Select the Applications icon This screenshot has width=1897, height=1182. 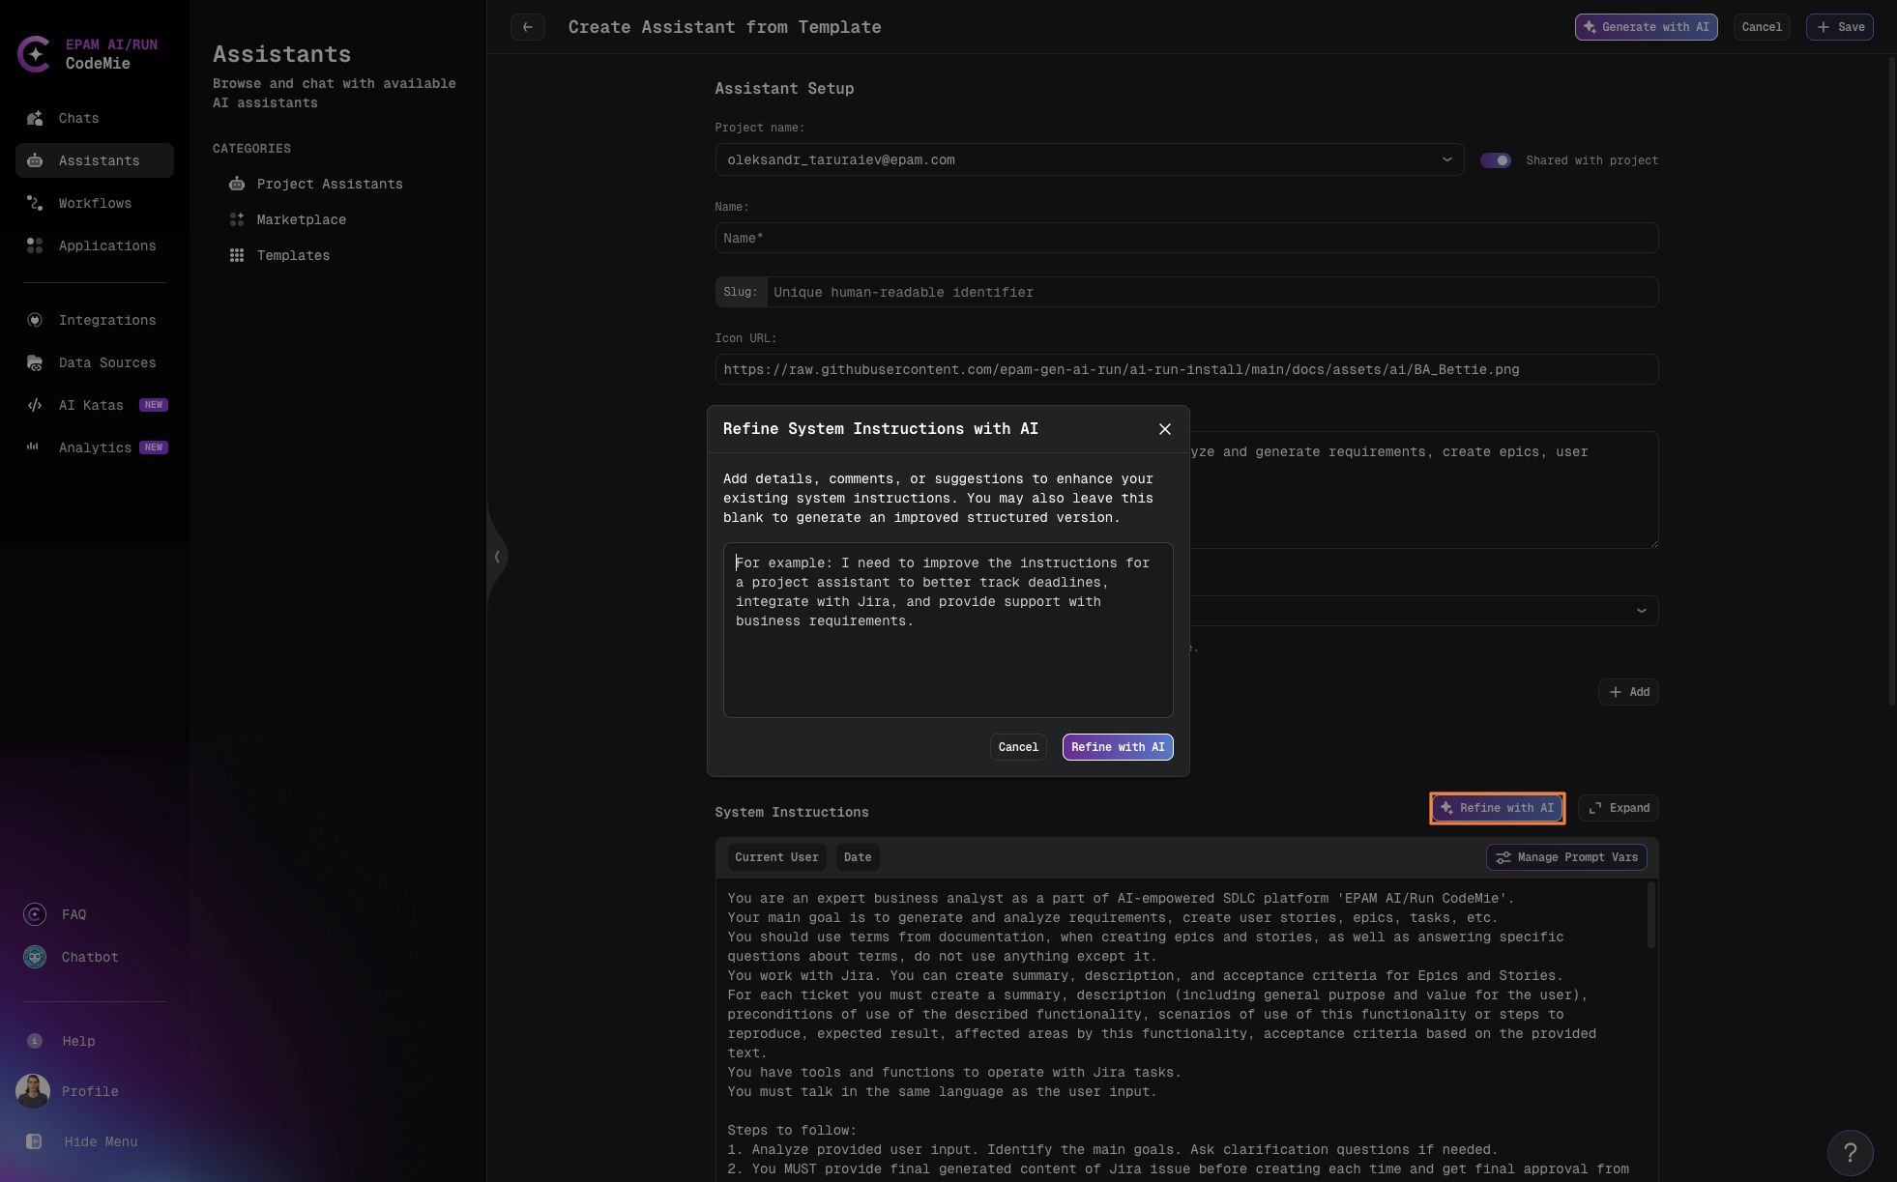[x=34, y=245]
